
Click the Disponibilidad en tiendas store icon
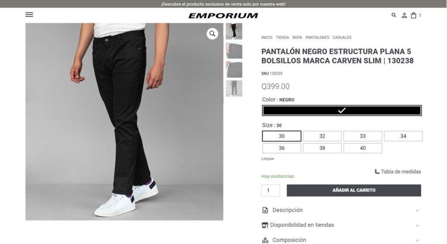pos(265,225)
